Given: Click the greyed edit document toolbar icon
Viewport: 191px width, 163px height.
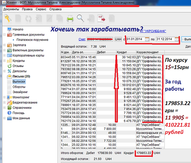Looking at the screenshot, I should click(49, 19).
